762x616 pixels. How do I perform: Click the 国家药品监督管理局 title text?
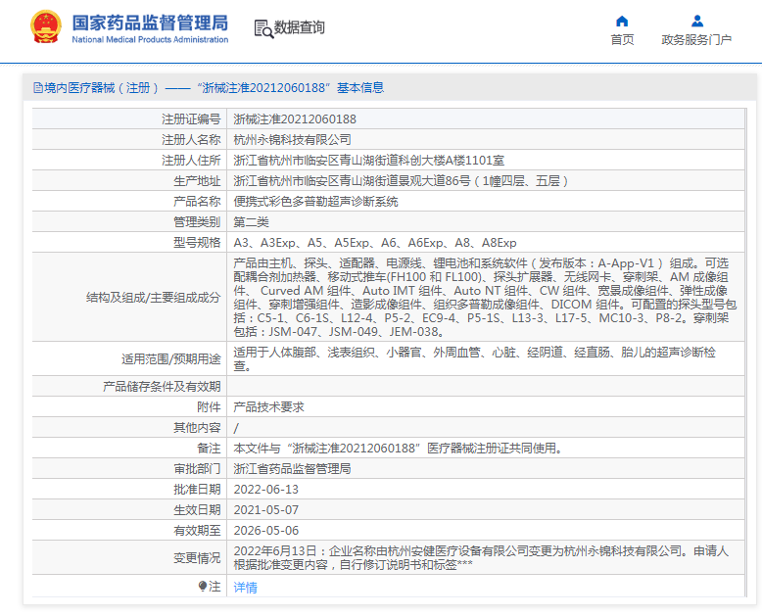150,22
